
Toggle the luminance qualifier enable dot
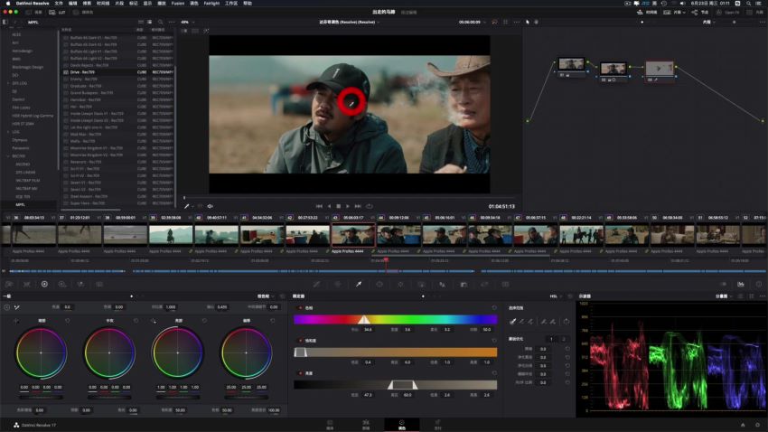[300, 373]
